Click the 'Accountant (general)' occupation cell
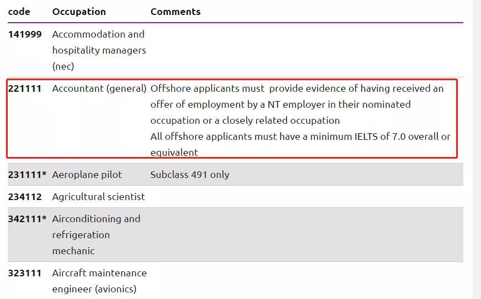The image size is (481, 299). coord(99,89)
